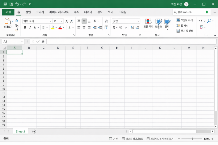
Task: Click the Increase Decimal icon
Action: (x=132, y=27)
